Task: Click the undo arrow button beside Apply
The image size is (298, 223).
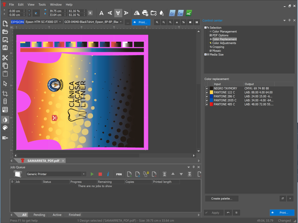Action: (228, 213)
